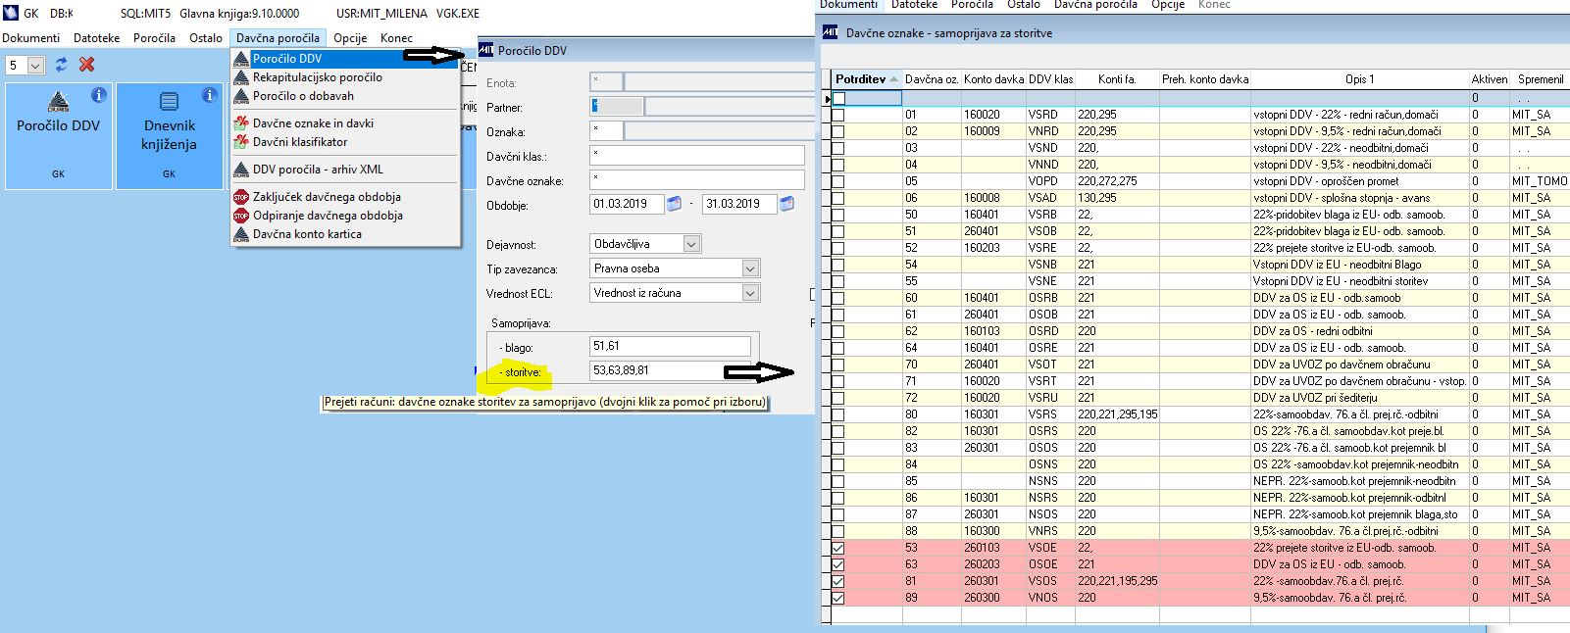Open the Opcije menu in main window
The height and width of the screenshot is (633, 1570).
click(x=350, y=38)
